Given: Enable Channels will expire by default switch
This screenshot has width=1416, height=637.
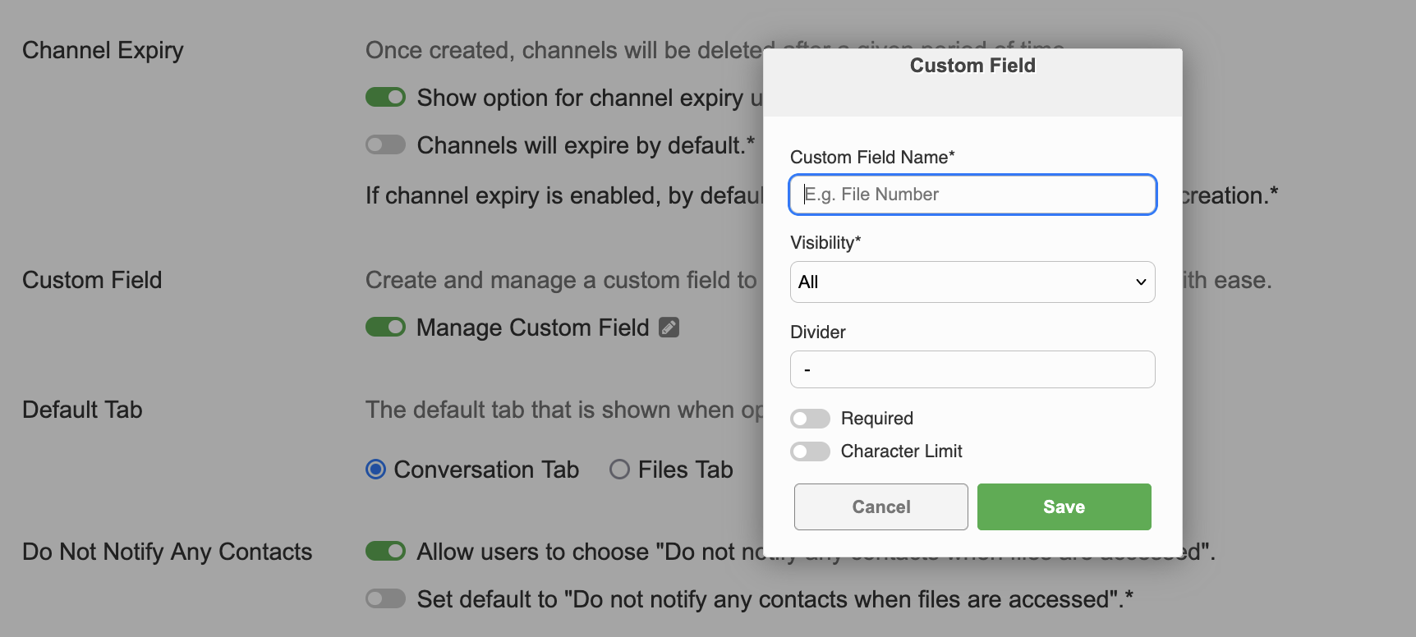Looking at the screenshot, I should 385,145.
